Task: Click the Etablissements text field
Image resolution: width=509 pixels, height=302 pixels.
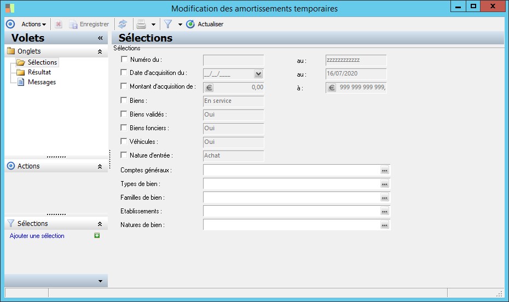Action: [292, 211]
